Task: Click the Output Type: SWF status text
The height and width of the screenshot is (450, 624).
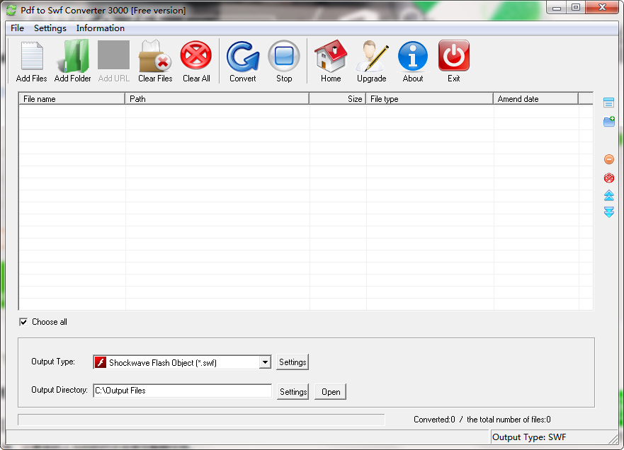Action: (x=529, y=437)
